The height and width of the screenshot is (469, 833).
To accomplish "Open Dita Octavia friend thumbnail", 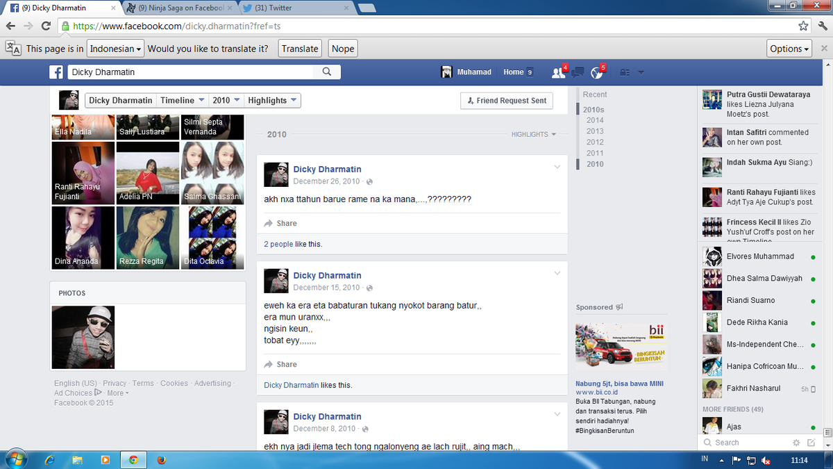I will click(x=212, y=238).
